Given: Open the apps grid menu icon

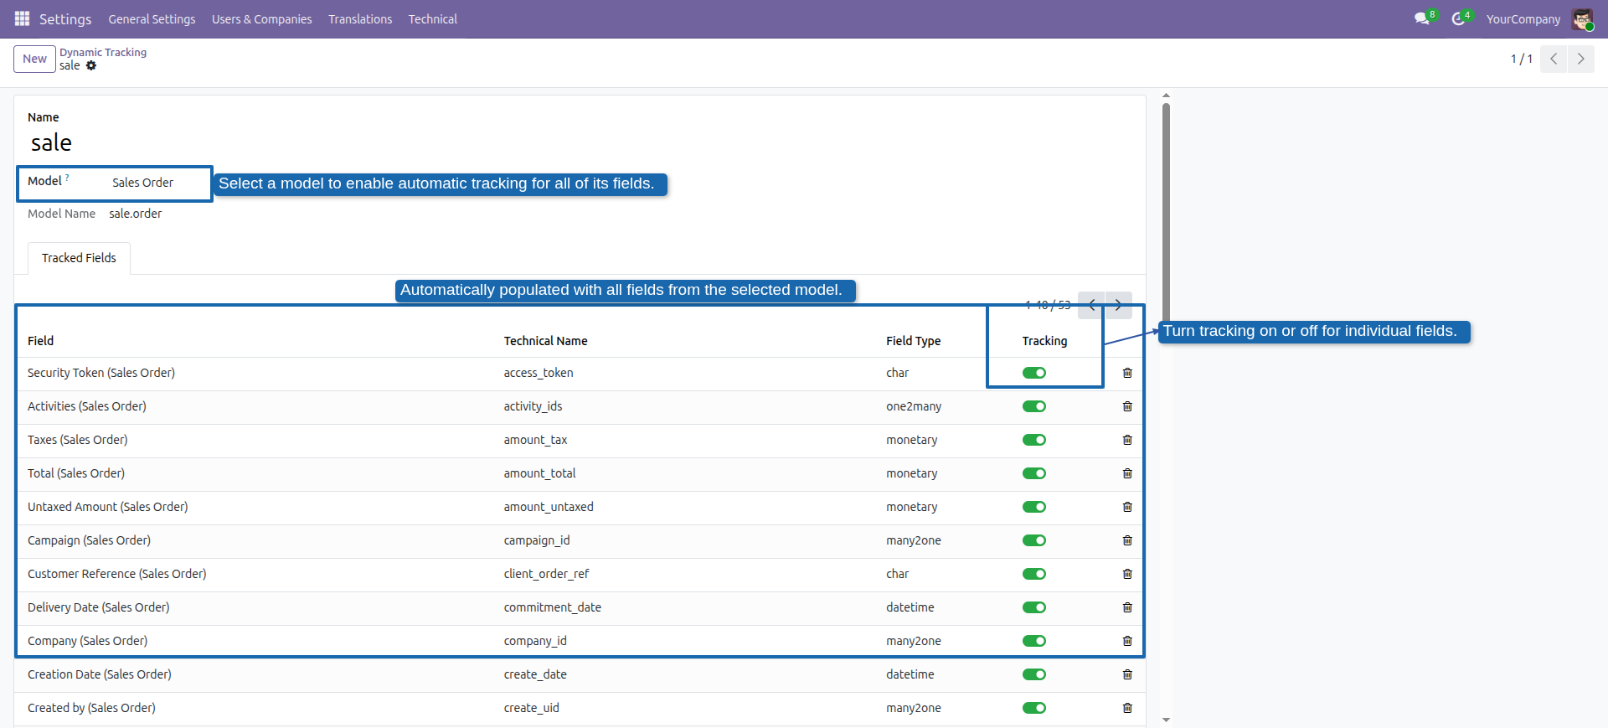Looking at the screenshot, I should 22,18.
